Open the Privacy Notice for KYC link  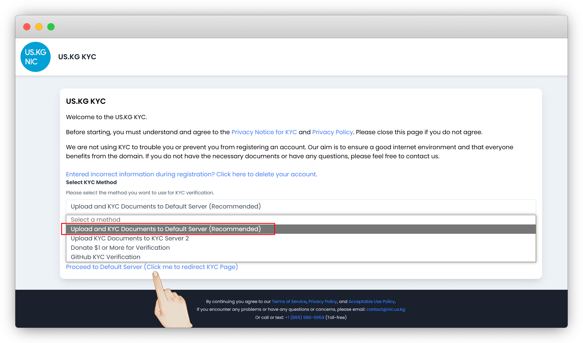point(264,132)
